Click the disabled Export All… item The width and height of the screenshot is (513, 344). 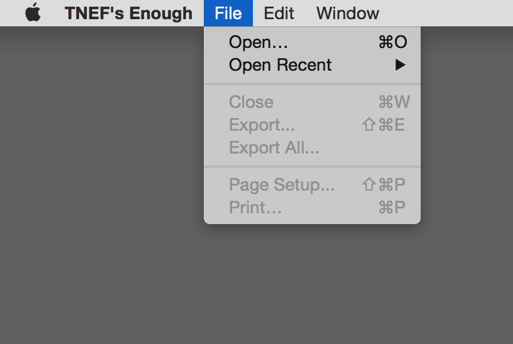pyautogui.click(x=312, y=147)
